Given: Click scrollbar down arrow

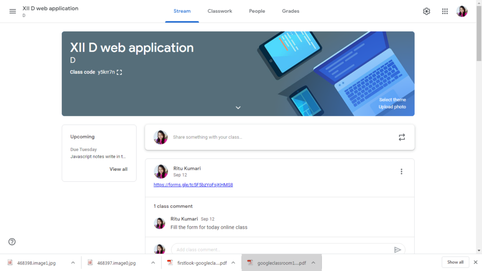Looking at the screenshot, I should (x=479, y=251).
